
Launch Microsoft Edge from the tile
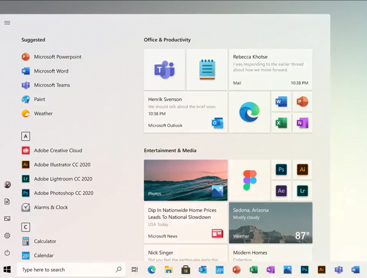point(249,112)
